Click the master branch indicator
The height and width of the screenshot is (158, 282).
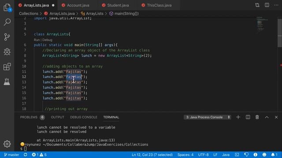click(x=12, y=154)
